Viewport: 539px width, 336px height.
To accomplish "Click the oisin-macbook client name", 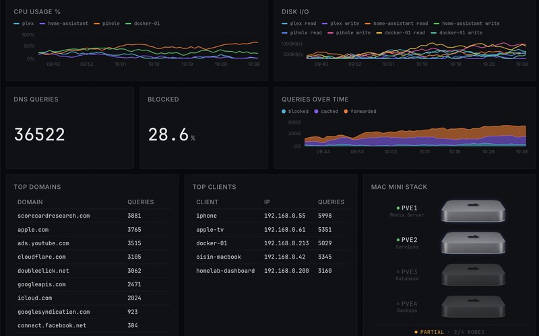I will coord(218,257).
